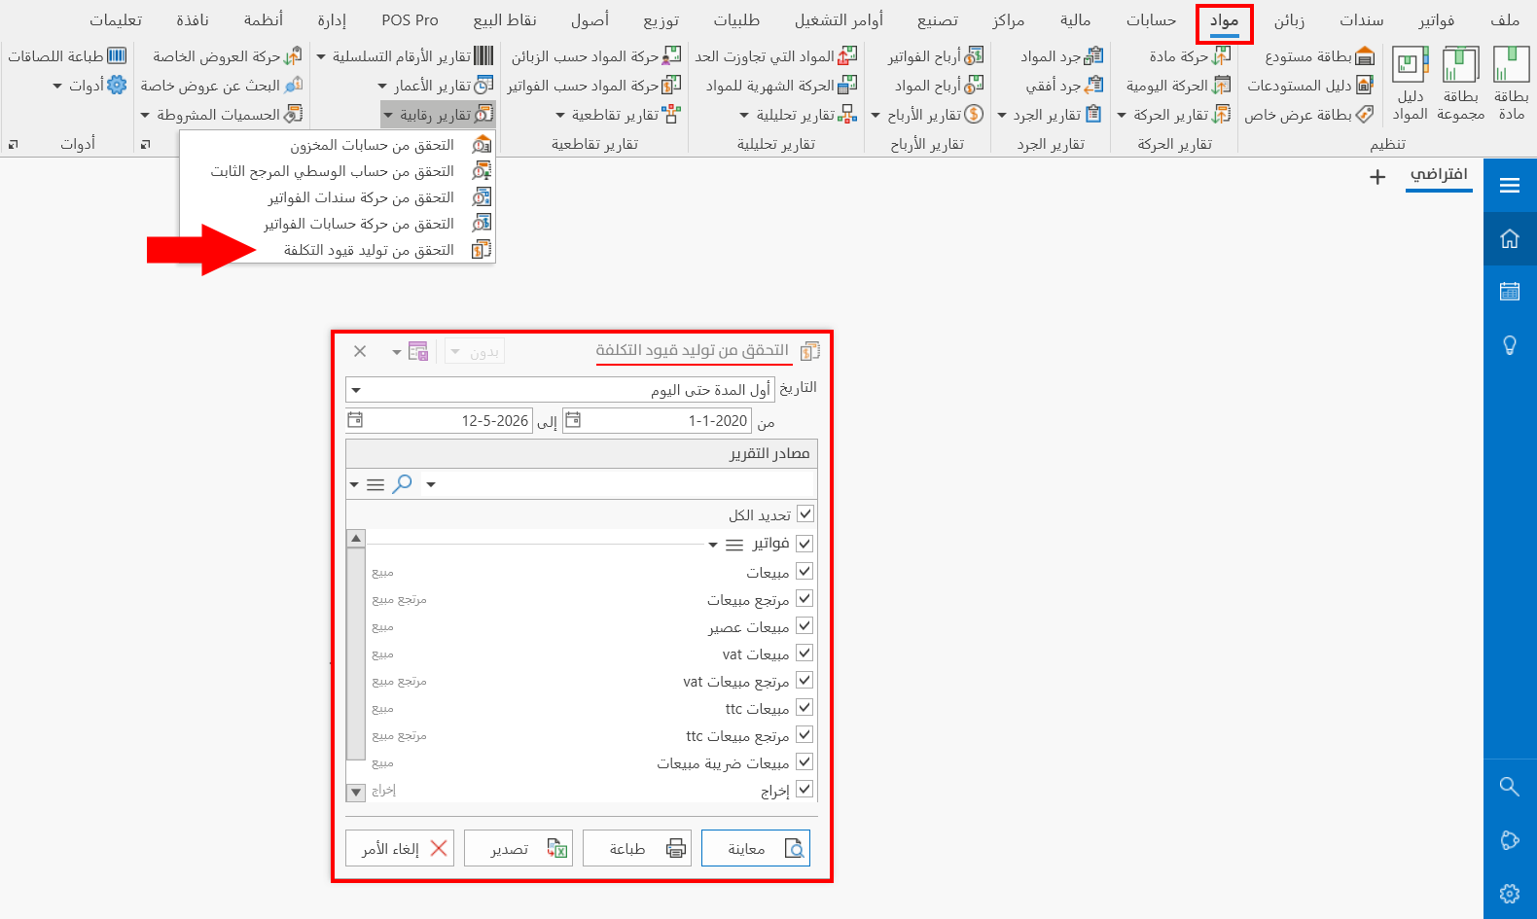Viewport: 1537px width, 919px height.
Task: Open المواد التي تجاوزت الحد
Action: pos(776,56)
